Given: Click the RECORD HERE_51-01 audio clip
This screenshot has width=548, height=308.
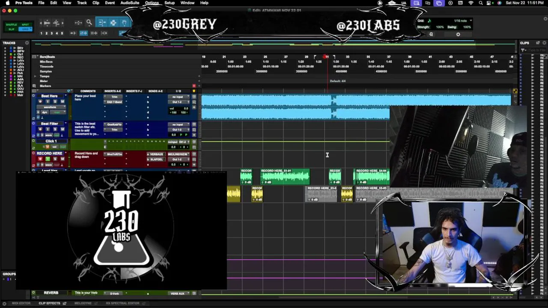Looking at the screenshot, I should [x=285, y=177].
